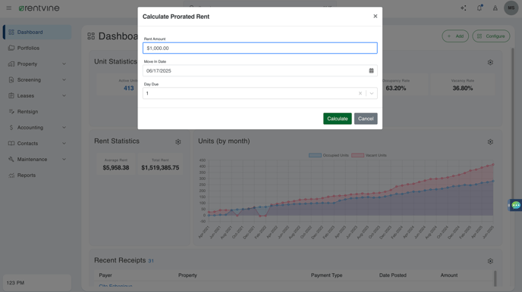Click the Rentsign signature icon
Image resolution: width=522 pixels, height=292 pixels.
pyautogui.click(x=11, y=111)
